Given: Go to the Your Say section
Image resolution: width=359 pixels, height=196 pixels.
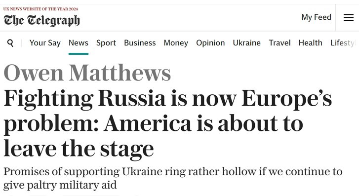Looking at the screenshot, I should tap(45, 43).
